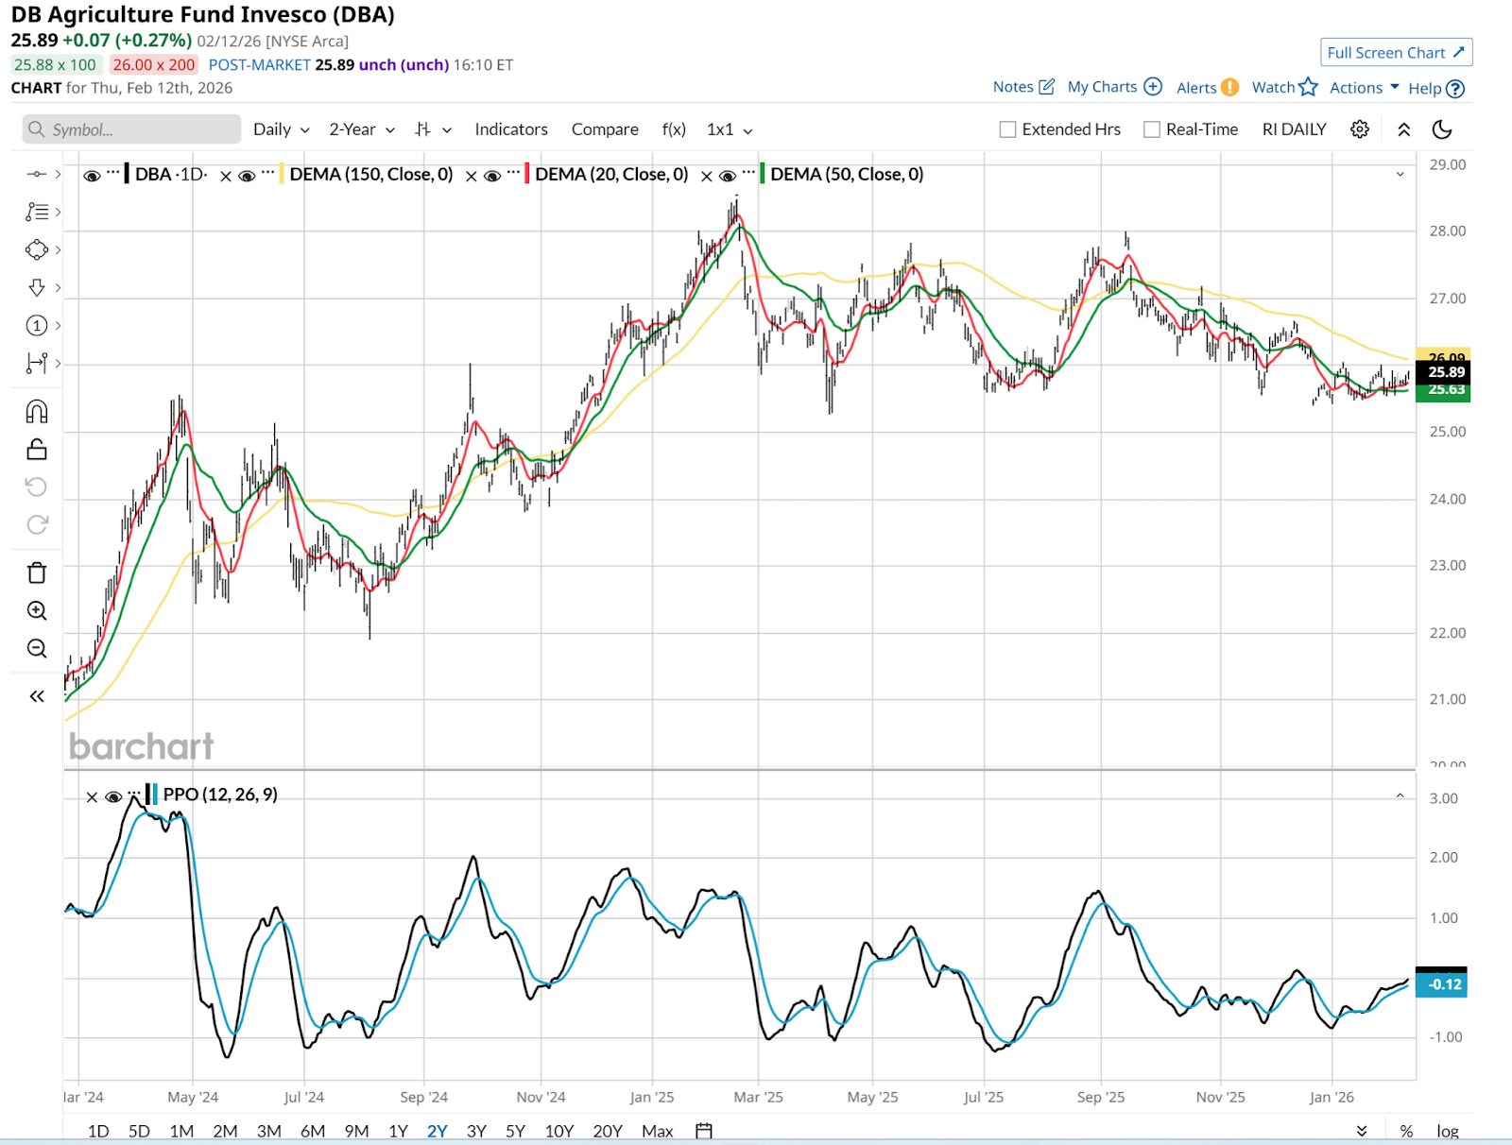Select the polygon shapes drawing tool
The image size is (1512, 1145).
tap(36, 249)
